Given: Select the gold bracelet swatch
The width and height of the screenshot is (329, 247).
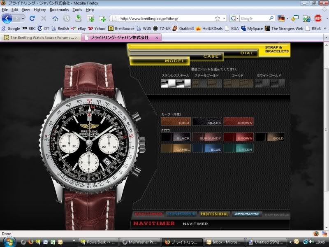Looking at the screenshot, I should 239,83.
